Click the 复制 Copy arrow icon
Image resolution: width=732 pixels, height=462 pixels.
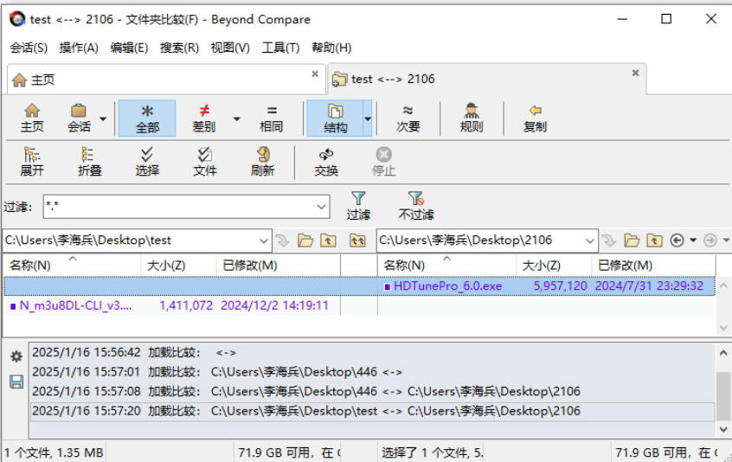[x=535, y=118]
